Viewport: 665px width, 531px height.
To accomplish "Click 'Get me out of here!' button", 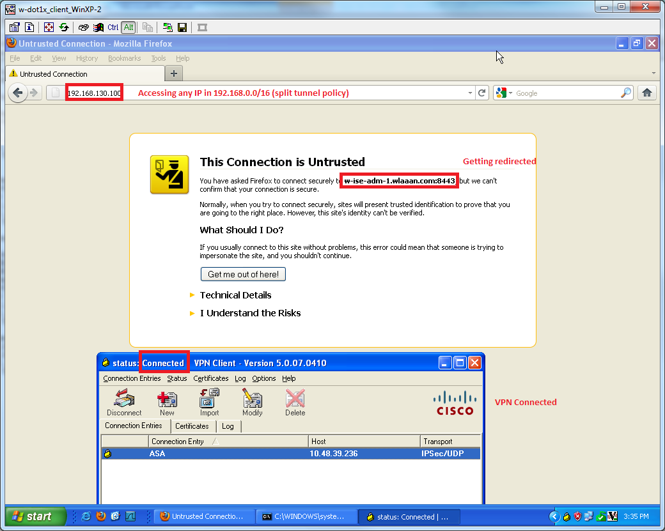I will click(243, 274).
